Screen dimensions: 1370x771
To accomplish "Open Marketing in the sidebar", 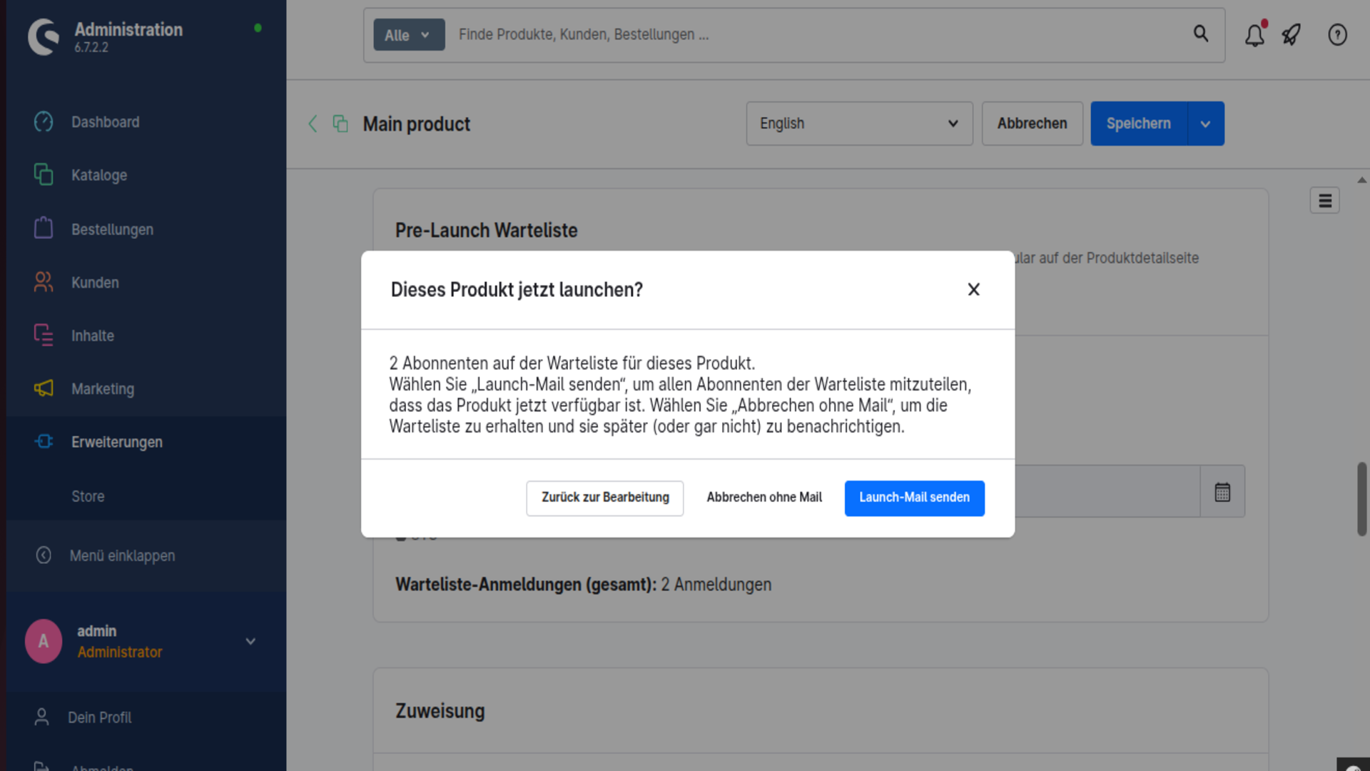I will pyautogui.click(x=103, y=389).
